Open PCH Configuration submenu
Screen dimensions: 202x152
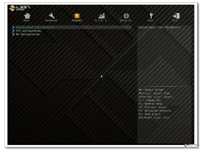pyautogui.click(x=29, y=31)
